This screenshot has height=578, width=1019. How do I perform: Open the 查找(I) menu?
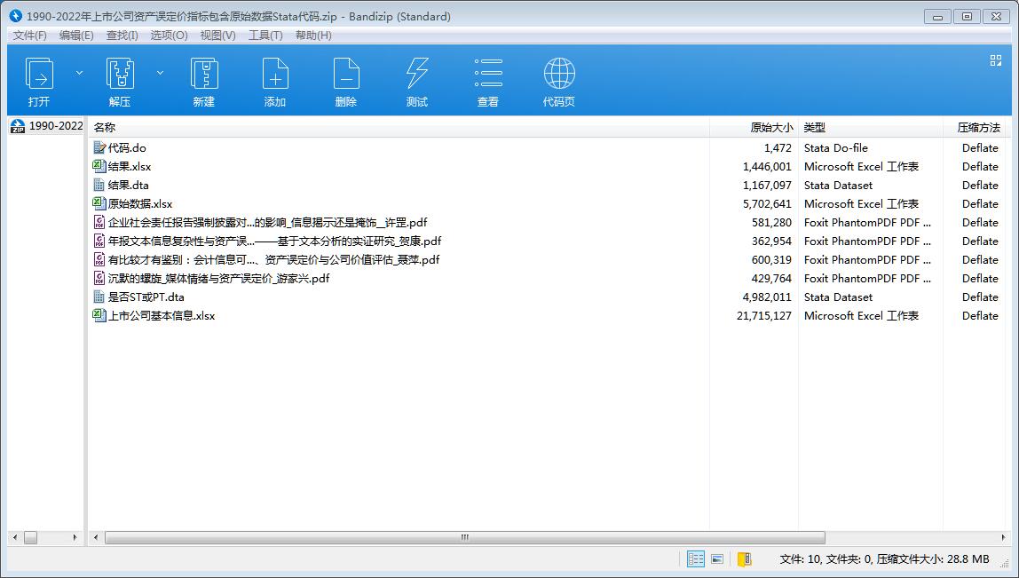[x=122, y=36]
